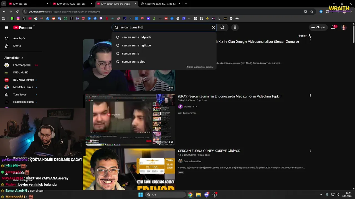Click the taskbar Ara search box
The image size is (355, 199).
(166, 195)
